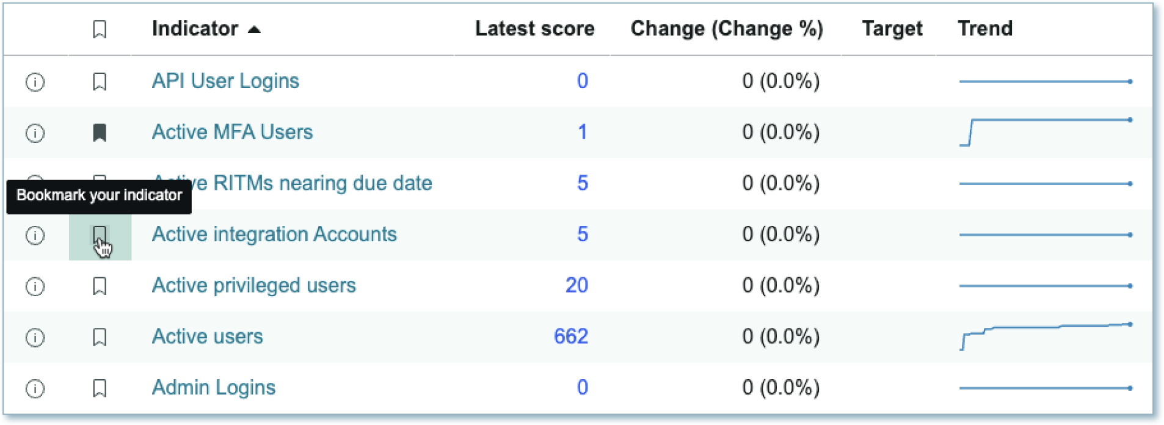Viewport: 1164px width, 425px height.
Task: Open the Admin Logins indicator link
Action: (213, 388)
